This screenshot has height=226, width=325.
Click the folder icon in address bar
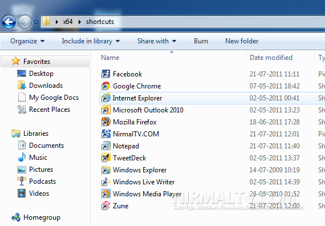pyautogui.click(x=47, y=21)
